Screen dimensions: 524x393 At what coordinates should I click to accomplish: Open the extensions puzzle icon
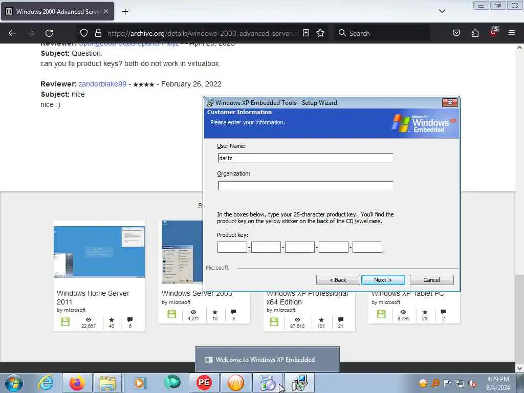point(475,33)
